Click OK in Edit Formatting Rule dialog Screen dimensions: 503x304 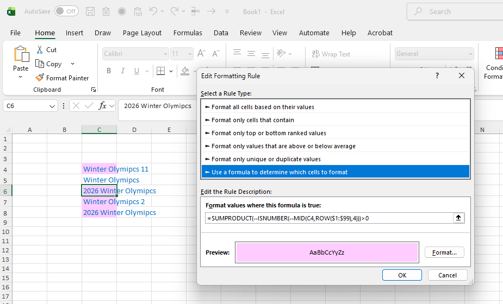(402, 275)
